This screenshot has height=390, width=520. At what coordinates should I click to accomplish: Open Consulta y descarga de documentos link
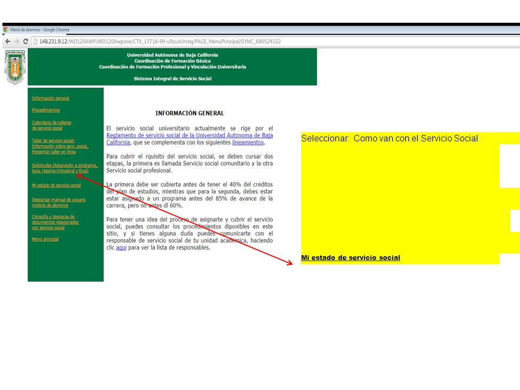click(x=55, y=222)
